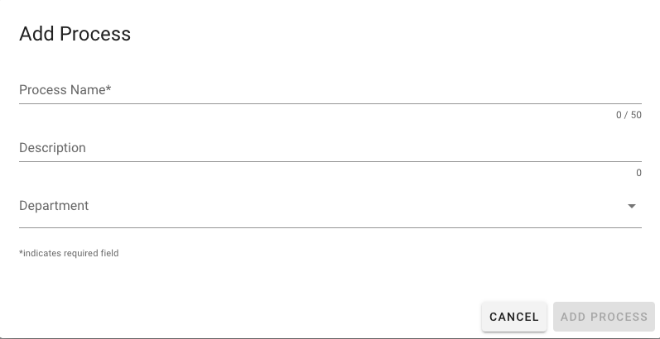Click the Department label text

pos(54,206)
